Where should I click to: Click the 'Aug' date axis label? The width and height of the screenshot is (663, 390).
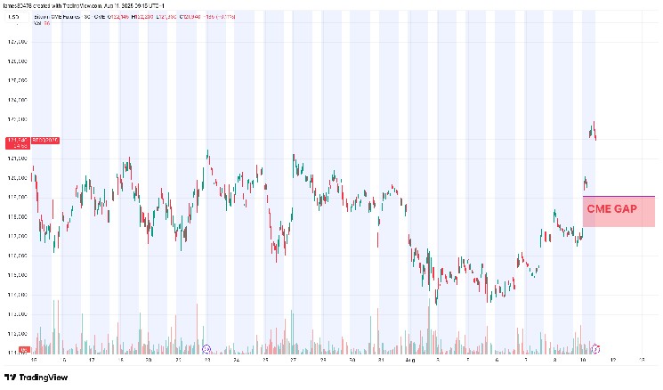[410, 360]
